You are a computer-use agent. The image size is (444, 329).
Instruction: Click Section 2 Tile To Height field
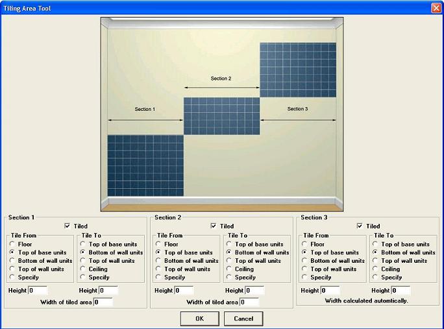pyautogui.click(x=254, y=291)
